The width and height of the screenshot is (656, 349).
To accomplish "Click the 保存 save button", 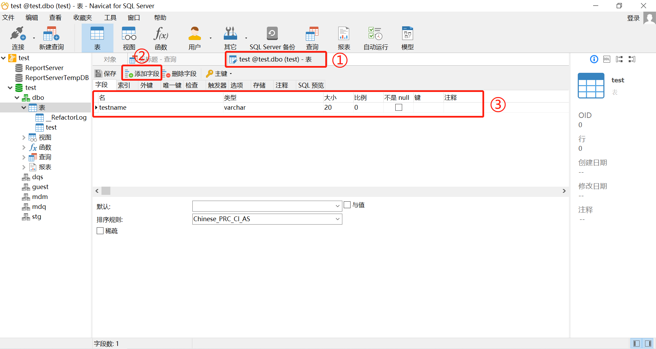I will [106, 73].
